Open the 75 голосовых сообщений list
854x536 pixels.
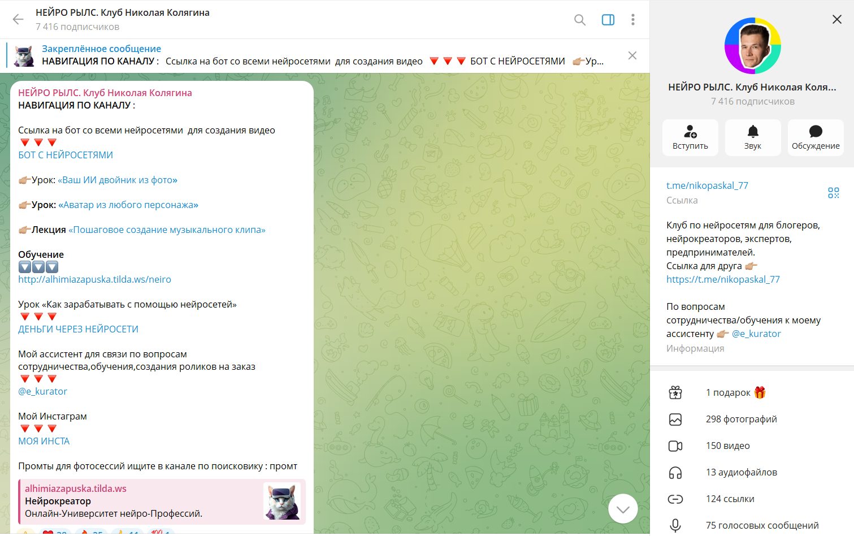[752, 525]
